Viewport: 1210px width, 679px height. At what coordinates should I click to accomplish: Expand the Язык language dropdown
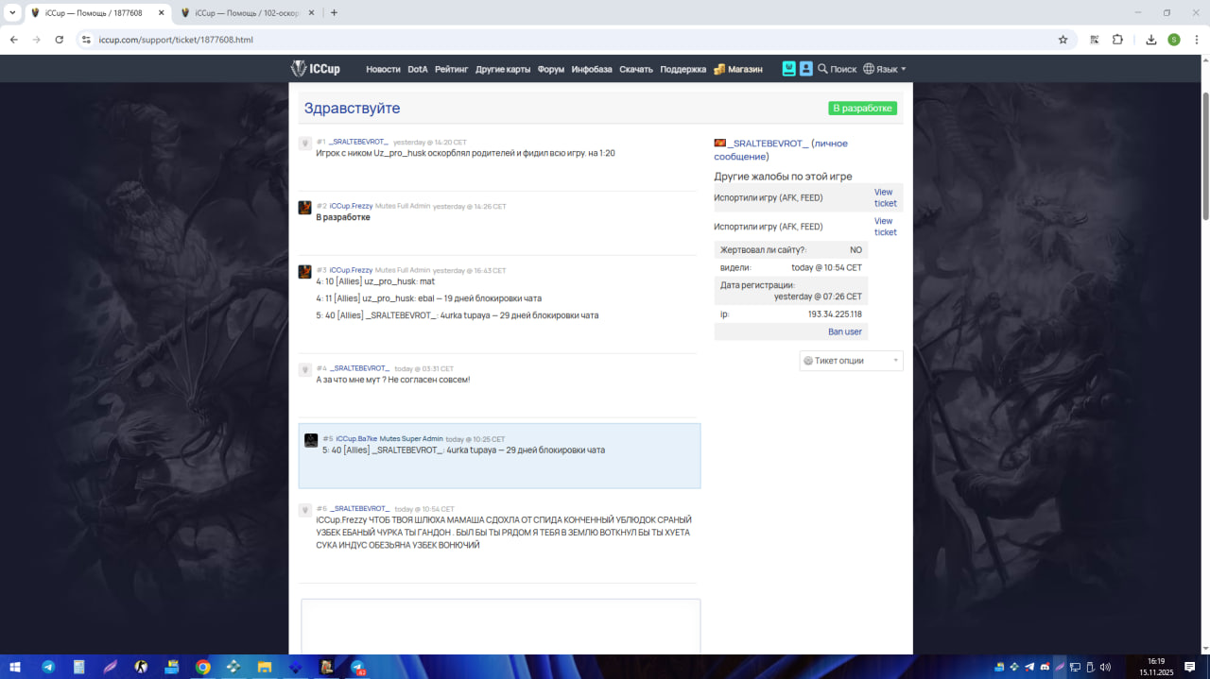pyautogui.click(x=885, y=69)
